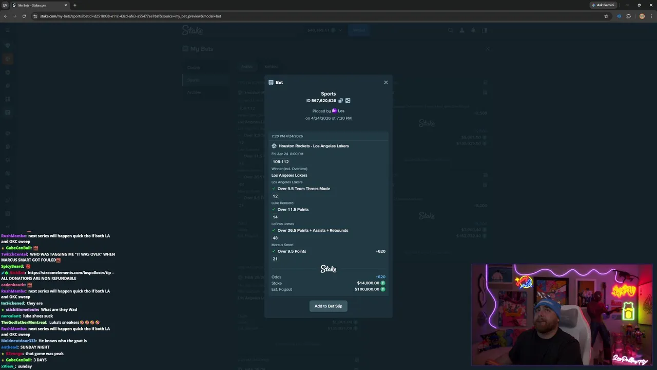Click the browser address bar URL
This screenshot has width=657, height=370.
(x=131, y=16)
